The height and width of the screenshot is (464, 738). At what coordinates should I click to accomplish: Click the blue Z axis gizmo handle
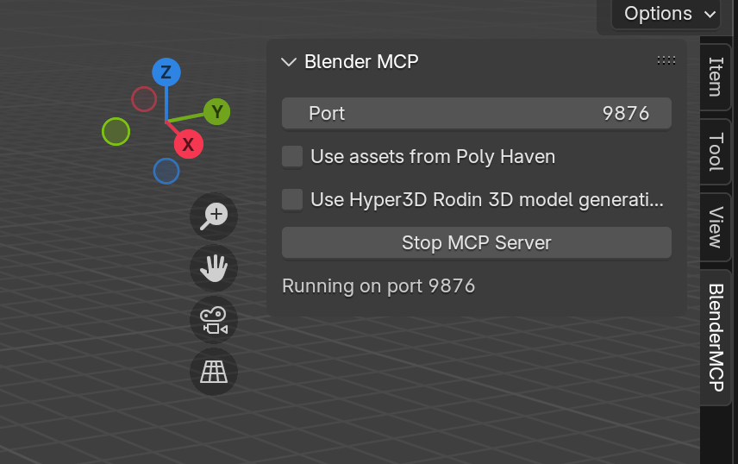[166, 72]
